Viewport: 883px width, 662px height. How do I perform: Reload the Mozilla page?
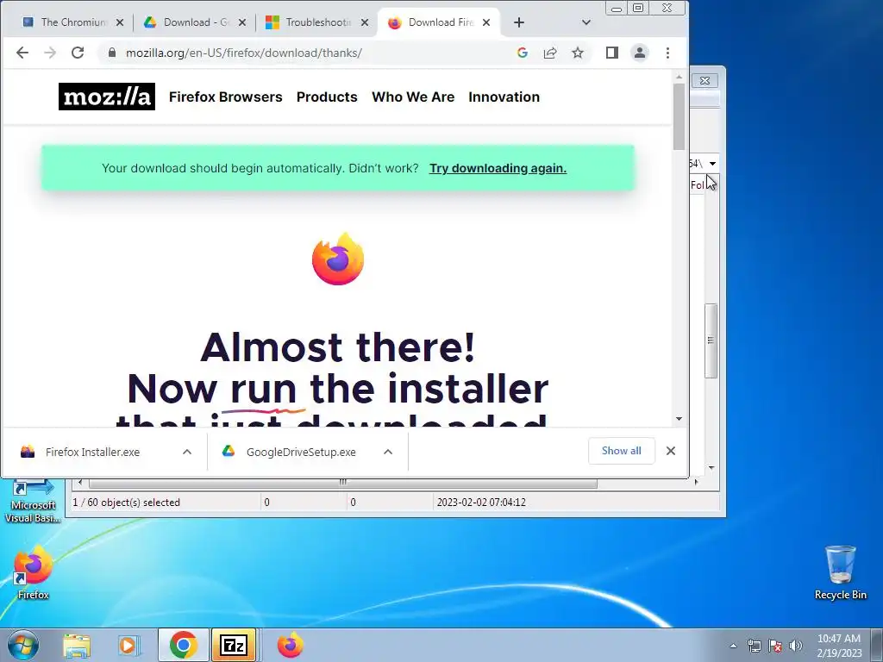pyautogui.click(x=78, y=53)
